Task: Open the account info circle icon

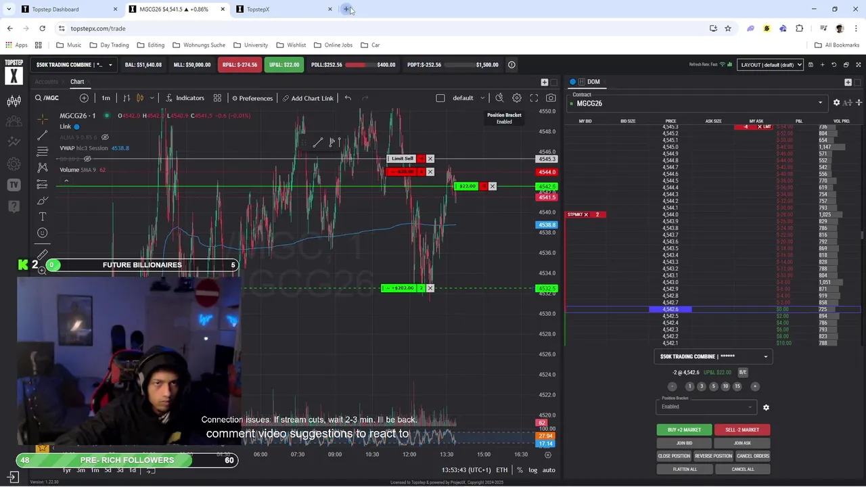Action: tap(511, 65)
